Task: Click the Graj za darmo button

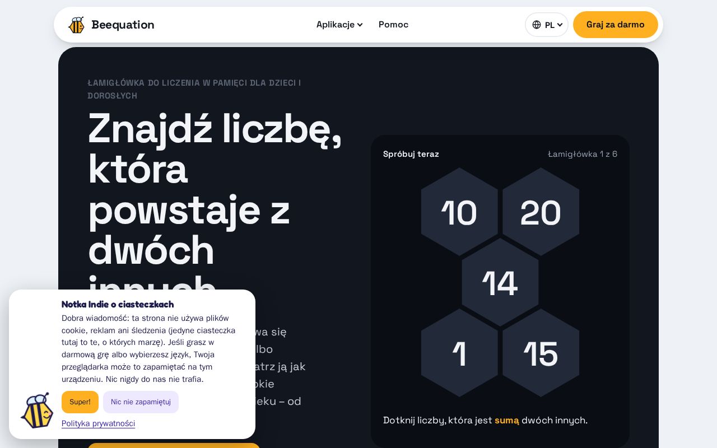Action: 615,25
